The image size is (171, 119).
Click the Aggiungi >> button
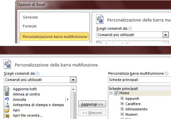(92, 104)
